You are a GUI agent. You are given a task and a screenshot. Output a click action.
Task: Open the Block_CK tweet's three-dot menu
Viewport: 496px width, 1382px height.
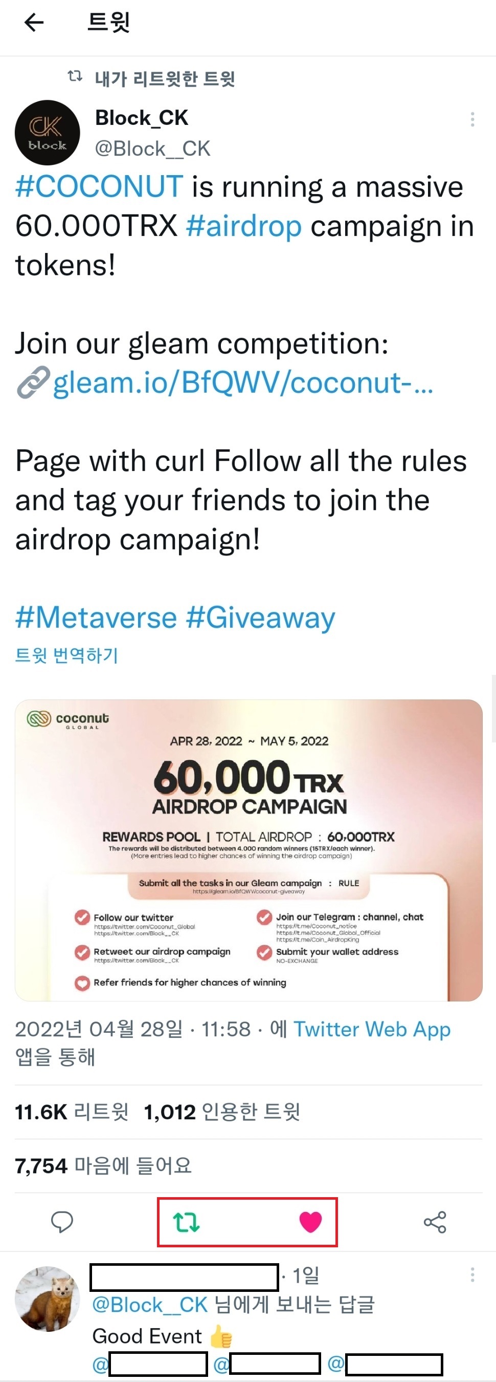coord(472,119)
